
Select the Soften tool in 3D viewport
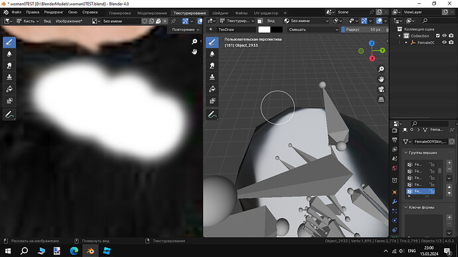(212, 54)
